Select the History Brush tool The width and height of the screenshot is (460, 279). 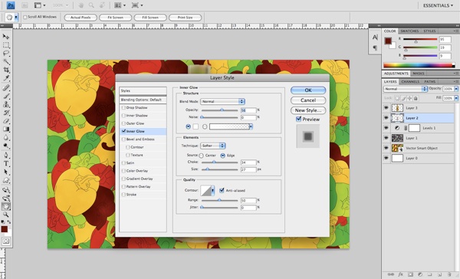6,113
